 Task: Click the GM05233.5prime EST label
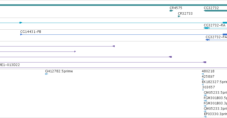[x=216, y=93]
